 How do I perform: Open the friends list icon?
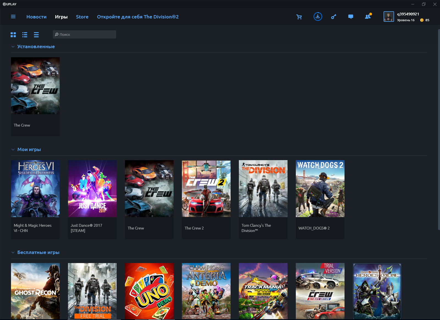(368, 17)
